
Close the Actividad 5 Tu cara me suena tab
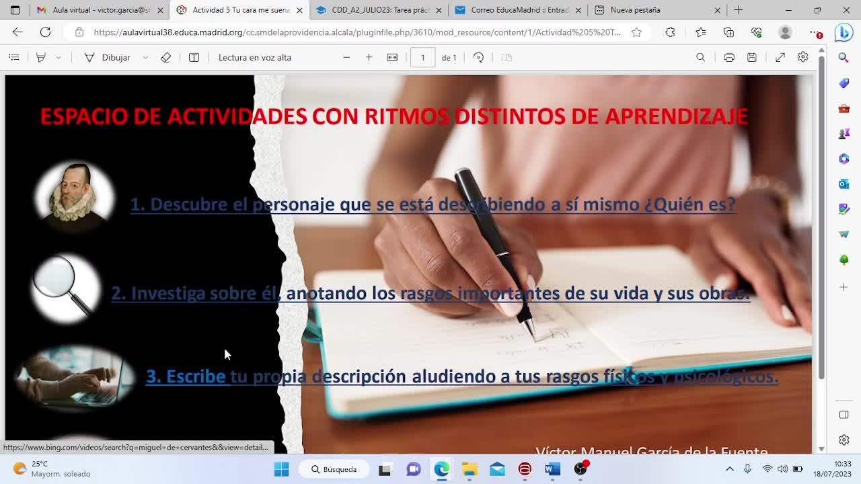pos(299,10)
